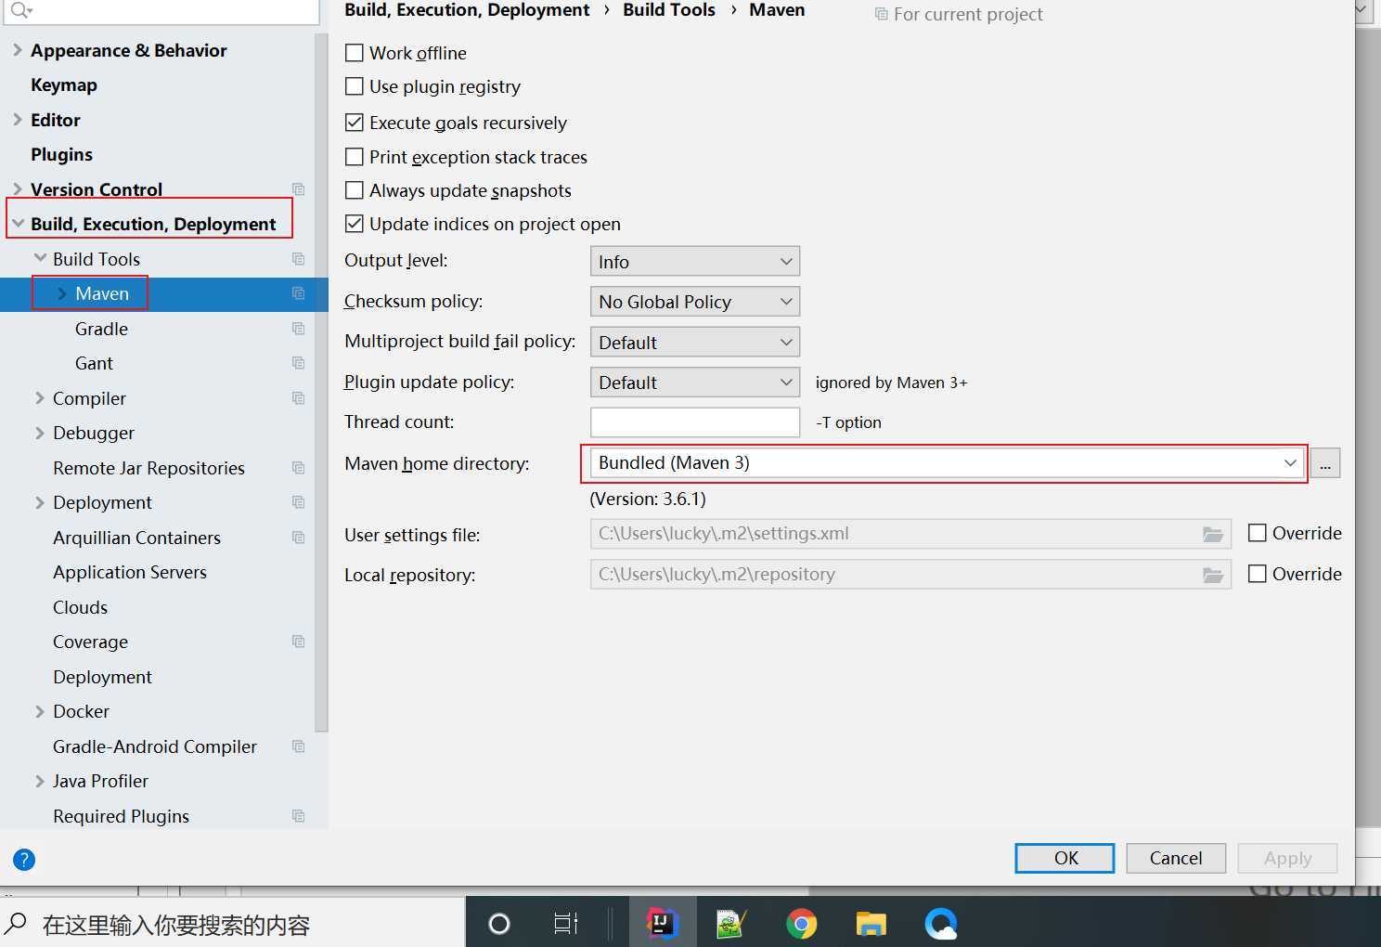Open the notepad-style app in taskbar
The width and height of the screenshot is (1381, 947).
(731, 924)
